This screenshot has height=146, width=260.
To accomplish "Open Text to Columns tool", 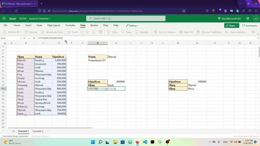I will coord(164,32).
